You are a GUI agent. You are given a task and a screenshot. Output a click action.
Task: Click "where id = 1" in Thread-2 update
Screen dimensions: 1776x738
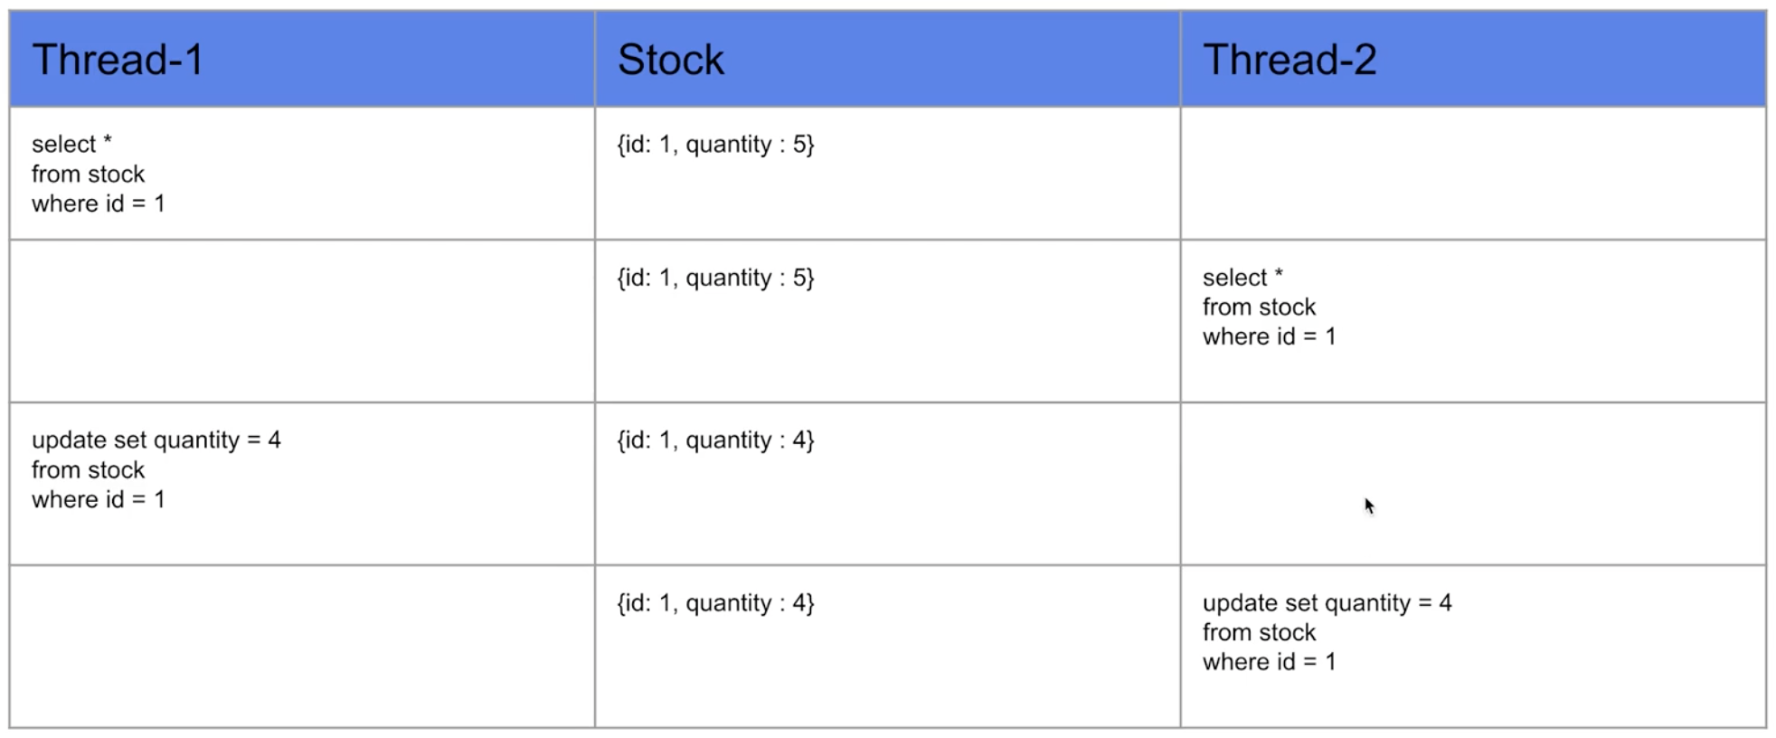pyautogui.click(x=1270, y=662)
